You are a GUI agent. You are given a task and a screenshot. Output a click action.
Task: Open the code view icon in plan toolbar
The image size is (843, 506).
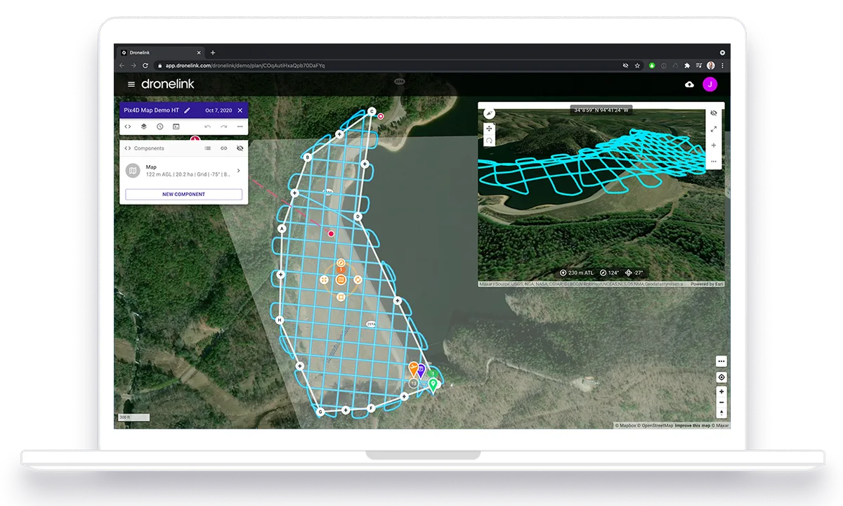[128, 126]
